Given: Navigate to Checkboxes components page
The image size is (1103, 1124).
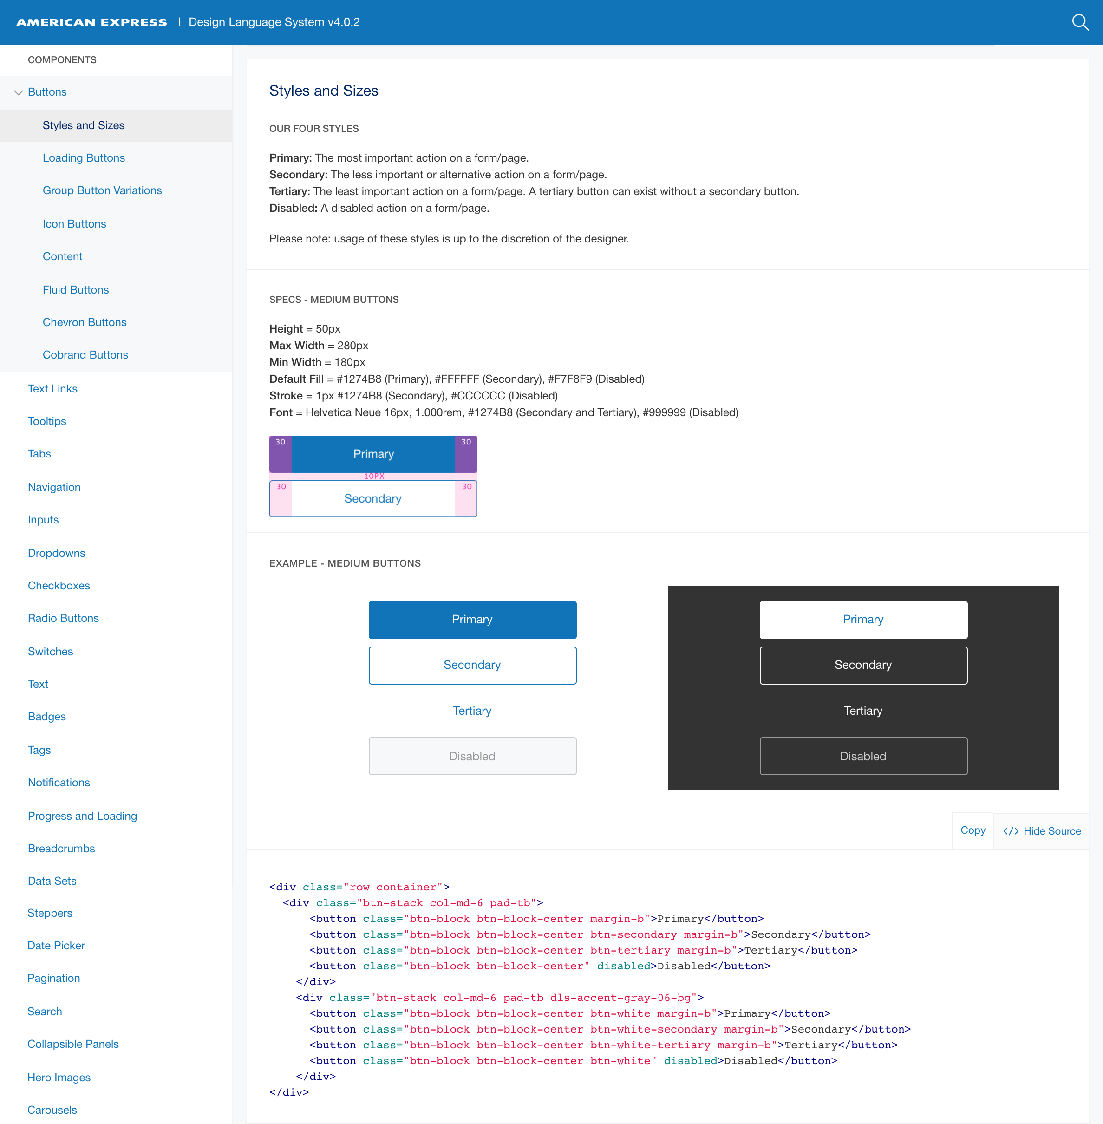Looking at the screenshot, I should pyautogui.click(x=59, y=585).
